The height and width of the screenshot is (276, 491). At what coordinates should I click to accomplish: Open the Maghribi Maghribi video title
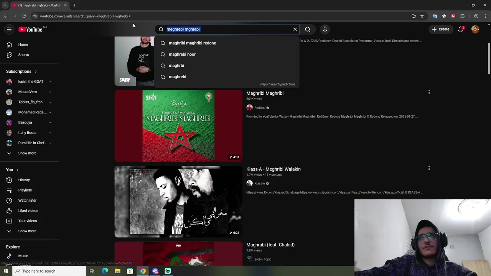265,93
